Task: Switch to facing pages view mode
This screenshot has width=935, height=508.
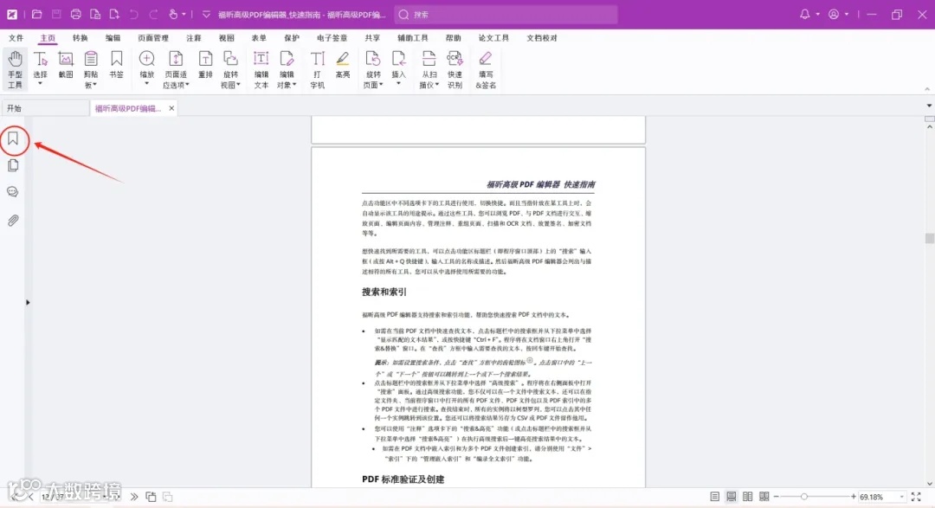Action: [748, 497]
